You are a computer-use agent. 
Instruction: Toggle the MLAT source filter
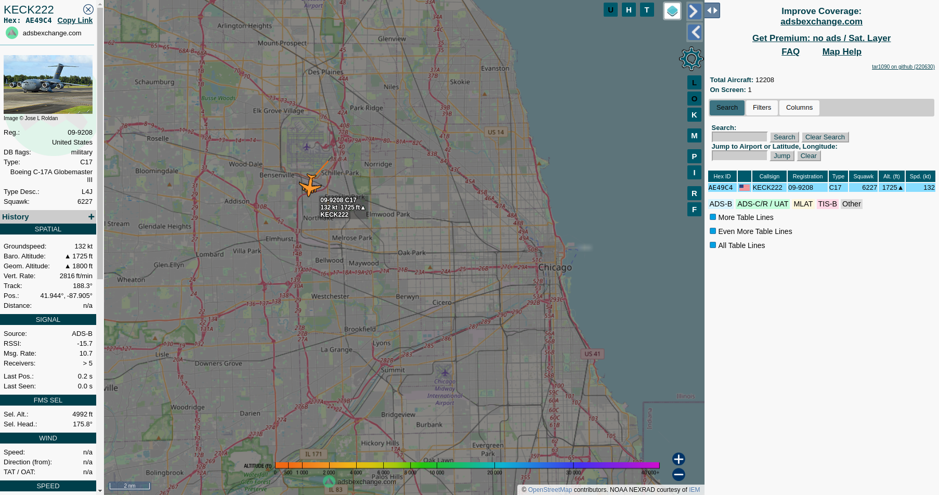pos(803,204)
